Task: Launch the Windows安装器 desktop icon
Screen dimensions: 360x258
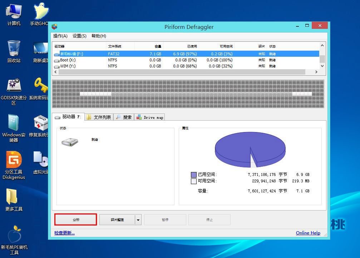Action: point(14,128)
